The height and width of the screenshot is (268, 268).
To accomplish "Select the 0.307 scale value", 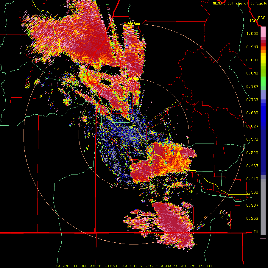I will 252,205.
